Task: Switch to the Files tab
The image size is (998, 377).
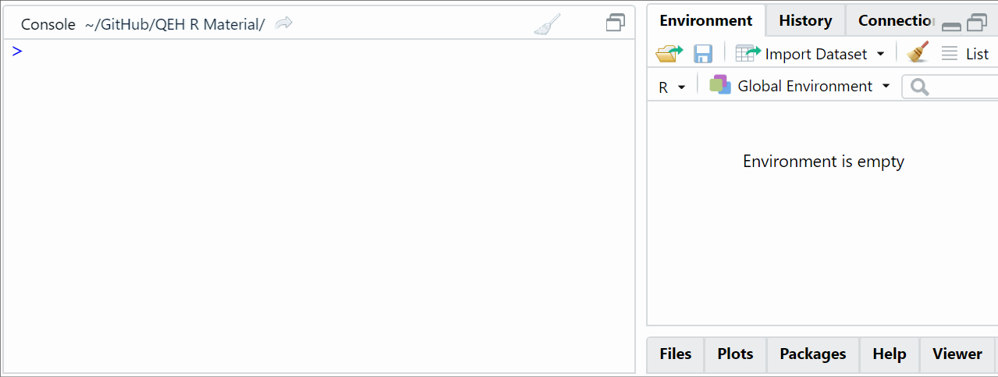Action: pyautogui.click(x=676, y=354)
